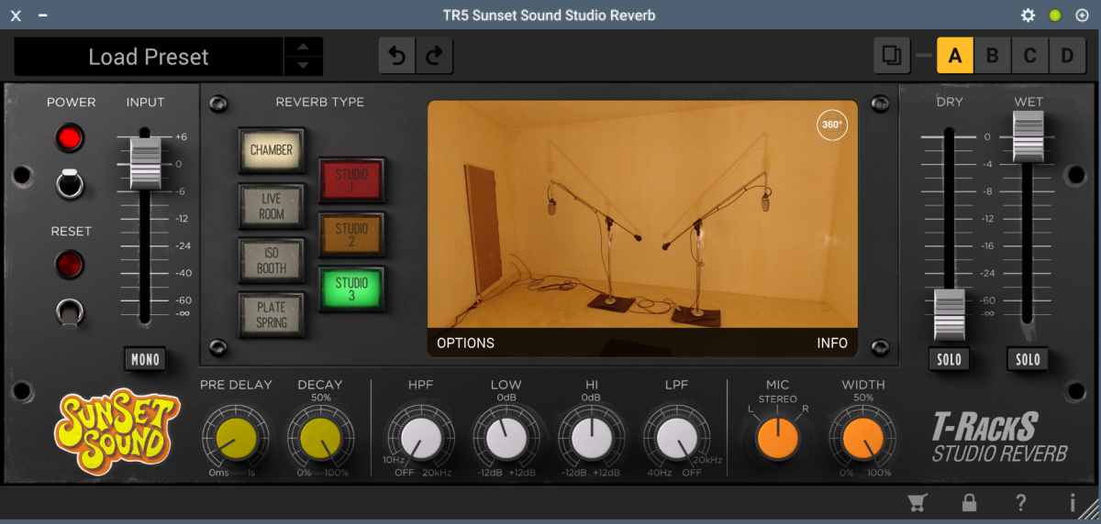Open the Load Preset dropdown
Screen dimensions: 1101x524
149,57
